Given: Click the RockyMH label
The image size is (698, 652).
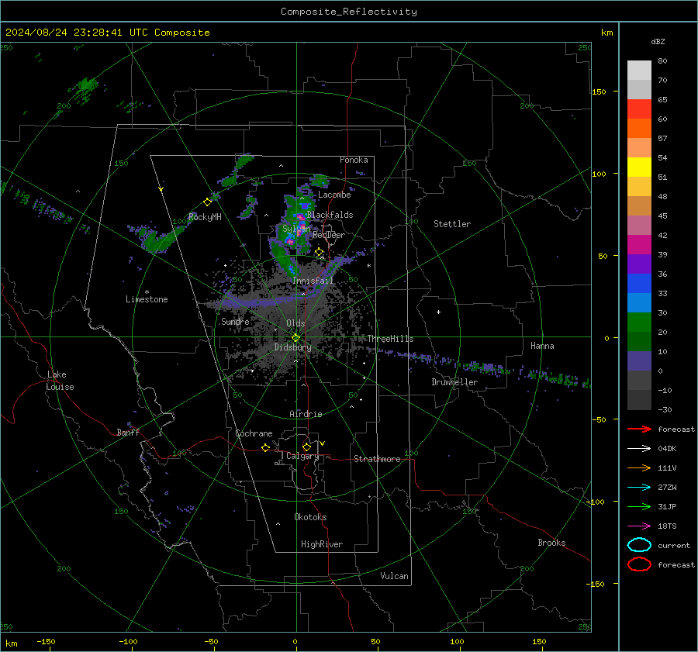Looking at the screenshot, I should 205,217.
